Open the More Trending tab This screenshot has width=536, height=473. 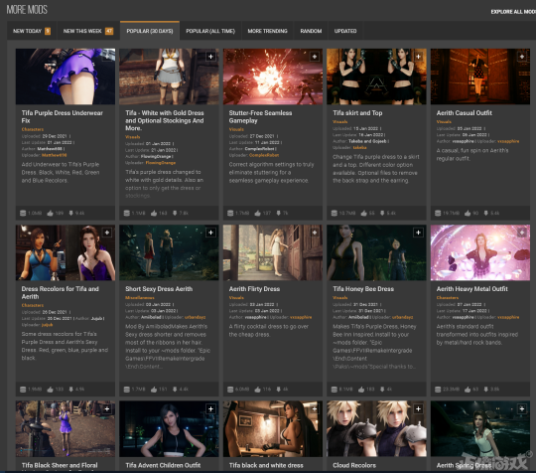pos(268,31)
